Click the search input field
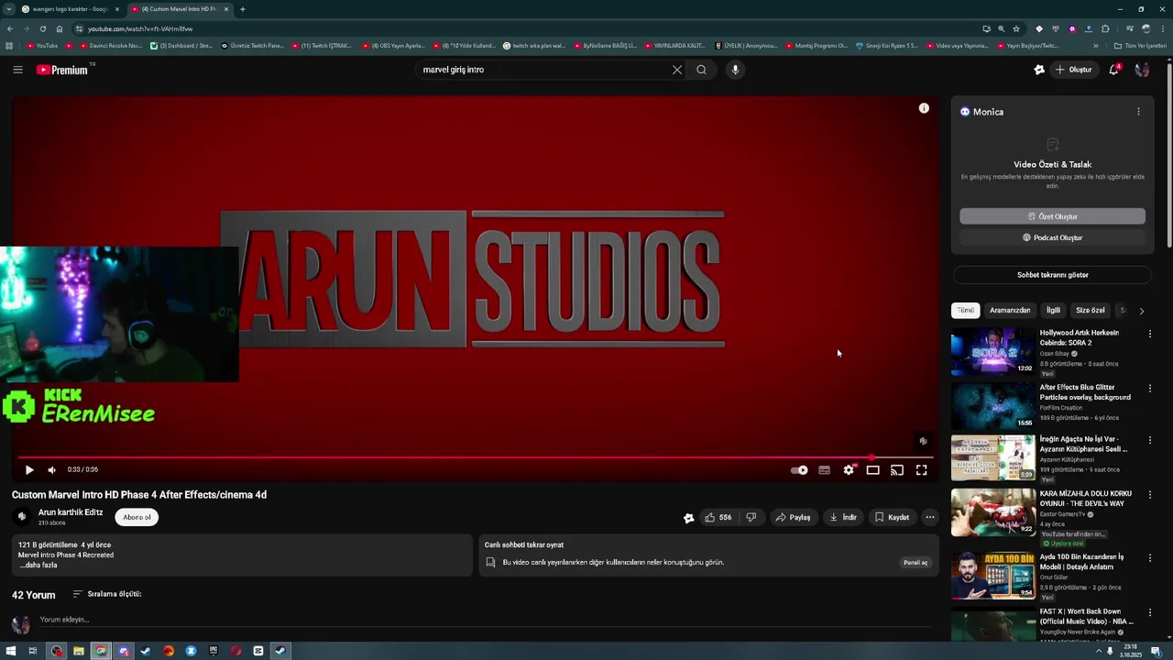1173x660 pixels. (545, 70)
